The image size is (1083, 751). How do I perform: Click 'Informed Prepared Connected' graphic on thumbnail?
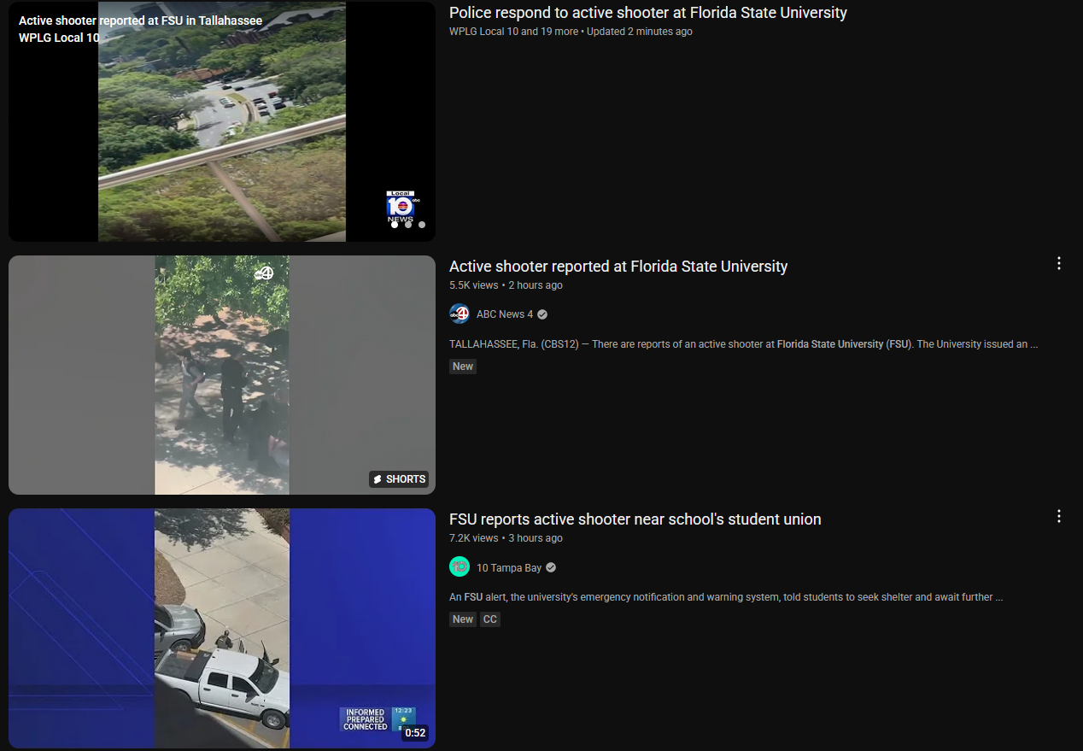(365, 719)
